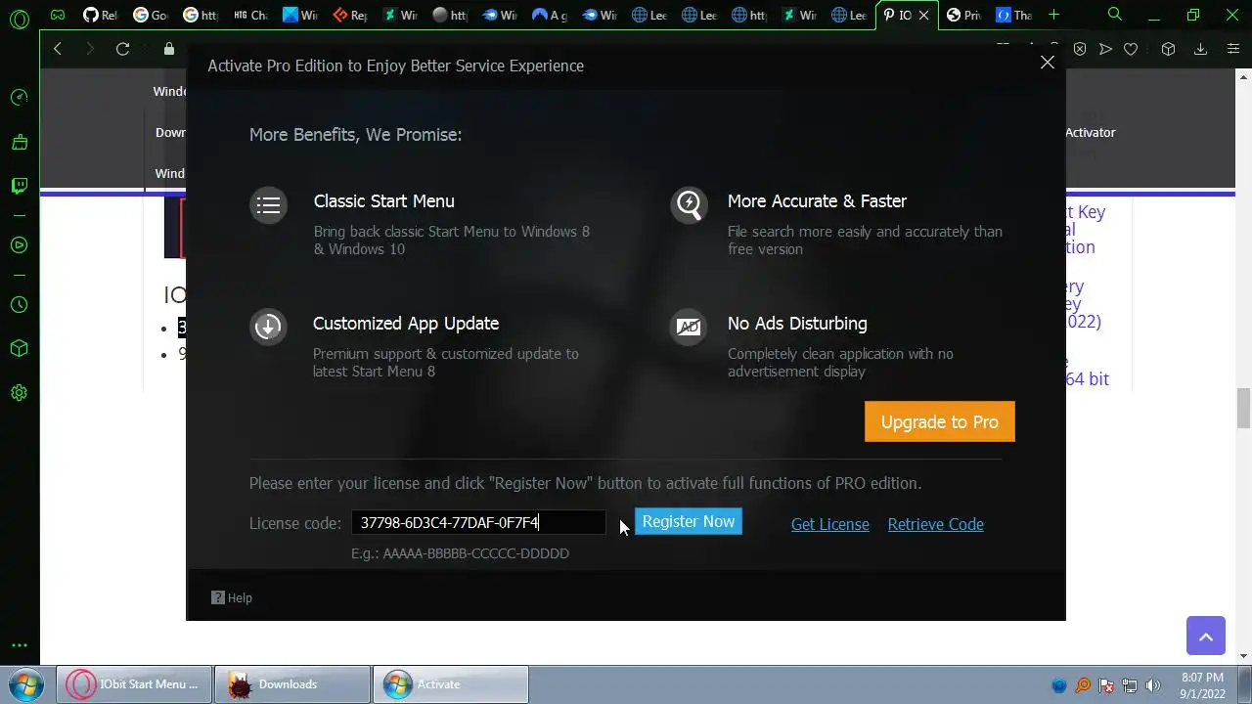The image size is (1252, 704).
Task: Open Action Center flag tray icon
Action: tap(1106, 685)
